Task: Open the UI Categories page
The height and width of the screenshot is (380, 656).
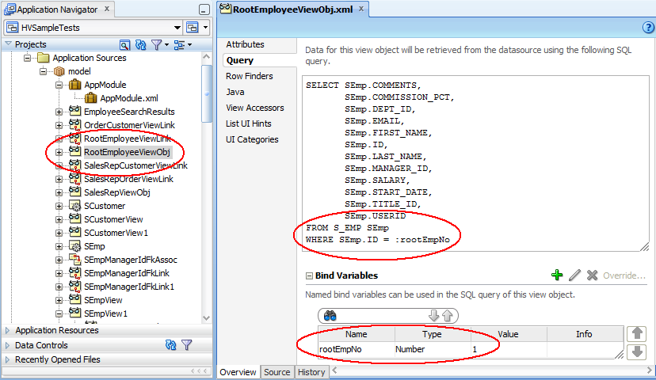Action: (252, 139)
